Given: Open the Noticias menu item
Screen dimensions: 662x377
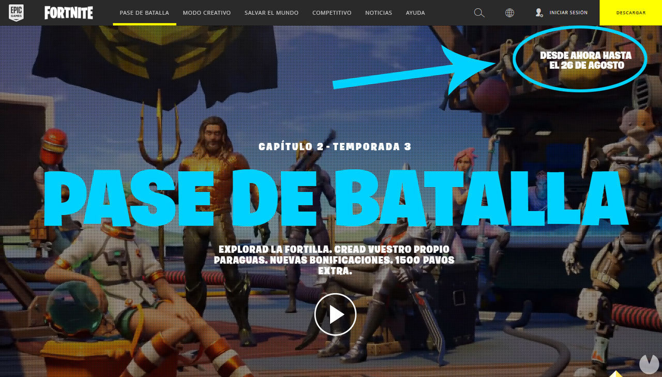Looking at the screenshot, I should (379, 13).
